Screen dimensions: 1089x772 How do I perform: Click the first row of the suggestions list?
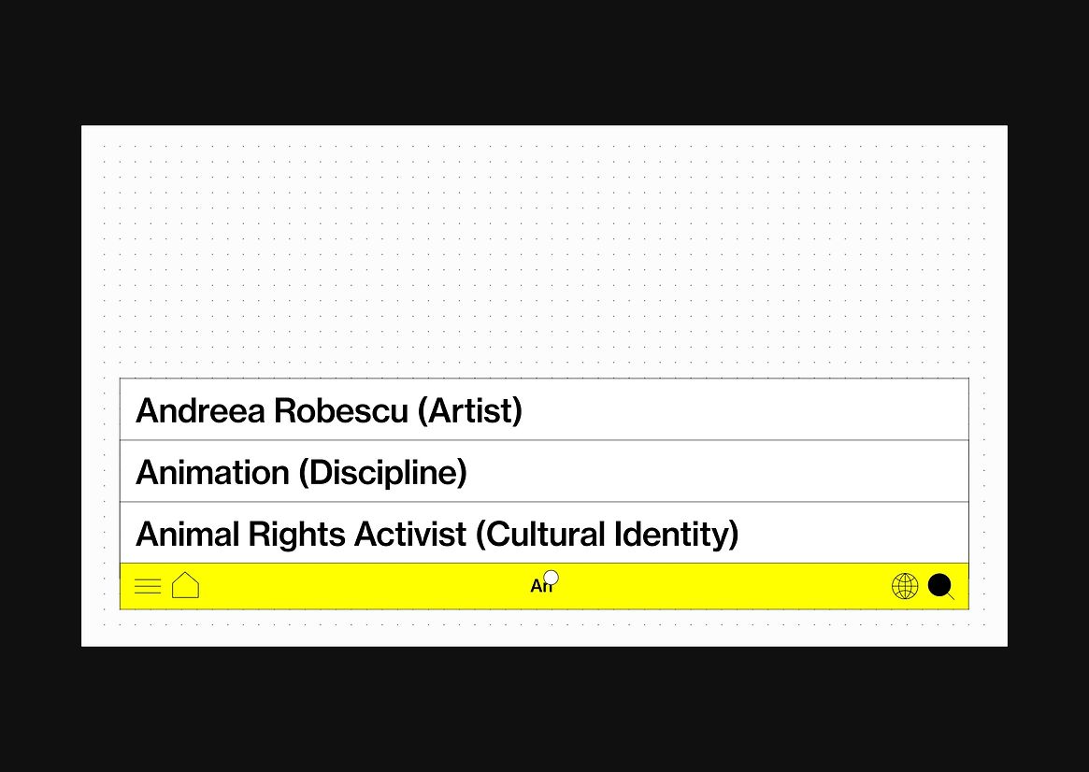click(544, 409)
